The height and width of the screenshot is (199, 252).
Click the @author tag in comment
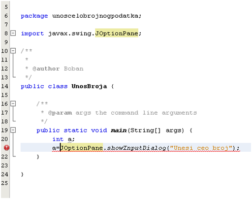[46, 69]
